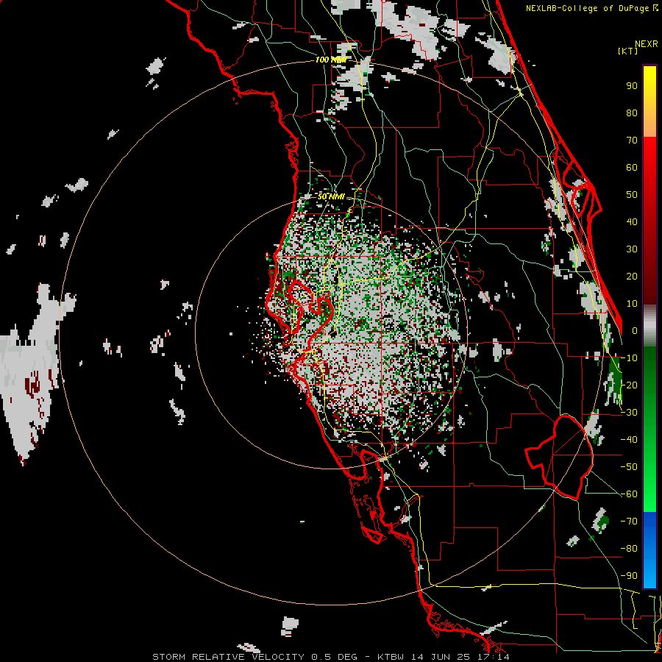This screenshot has height=662, width=662.
Task: Click the STORM RELATIVE VELOCITY caption text
Action: pos(228,657)
